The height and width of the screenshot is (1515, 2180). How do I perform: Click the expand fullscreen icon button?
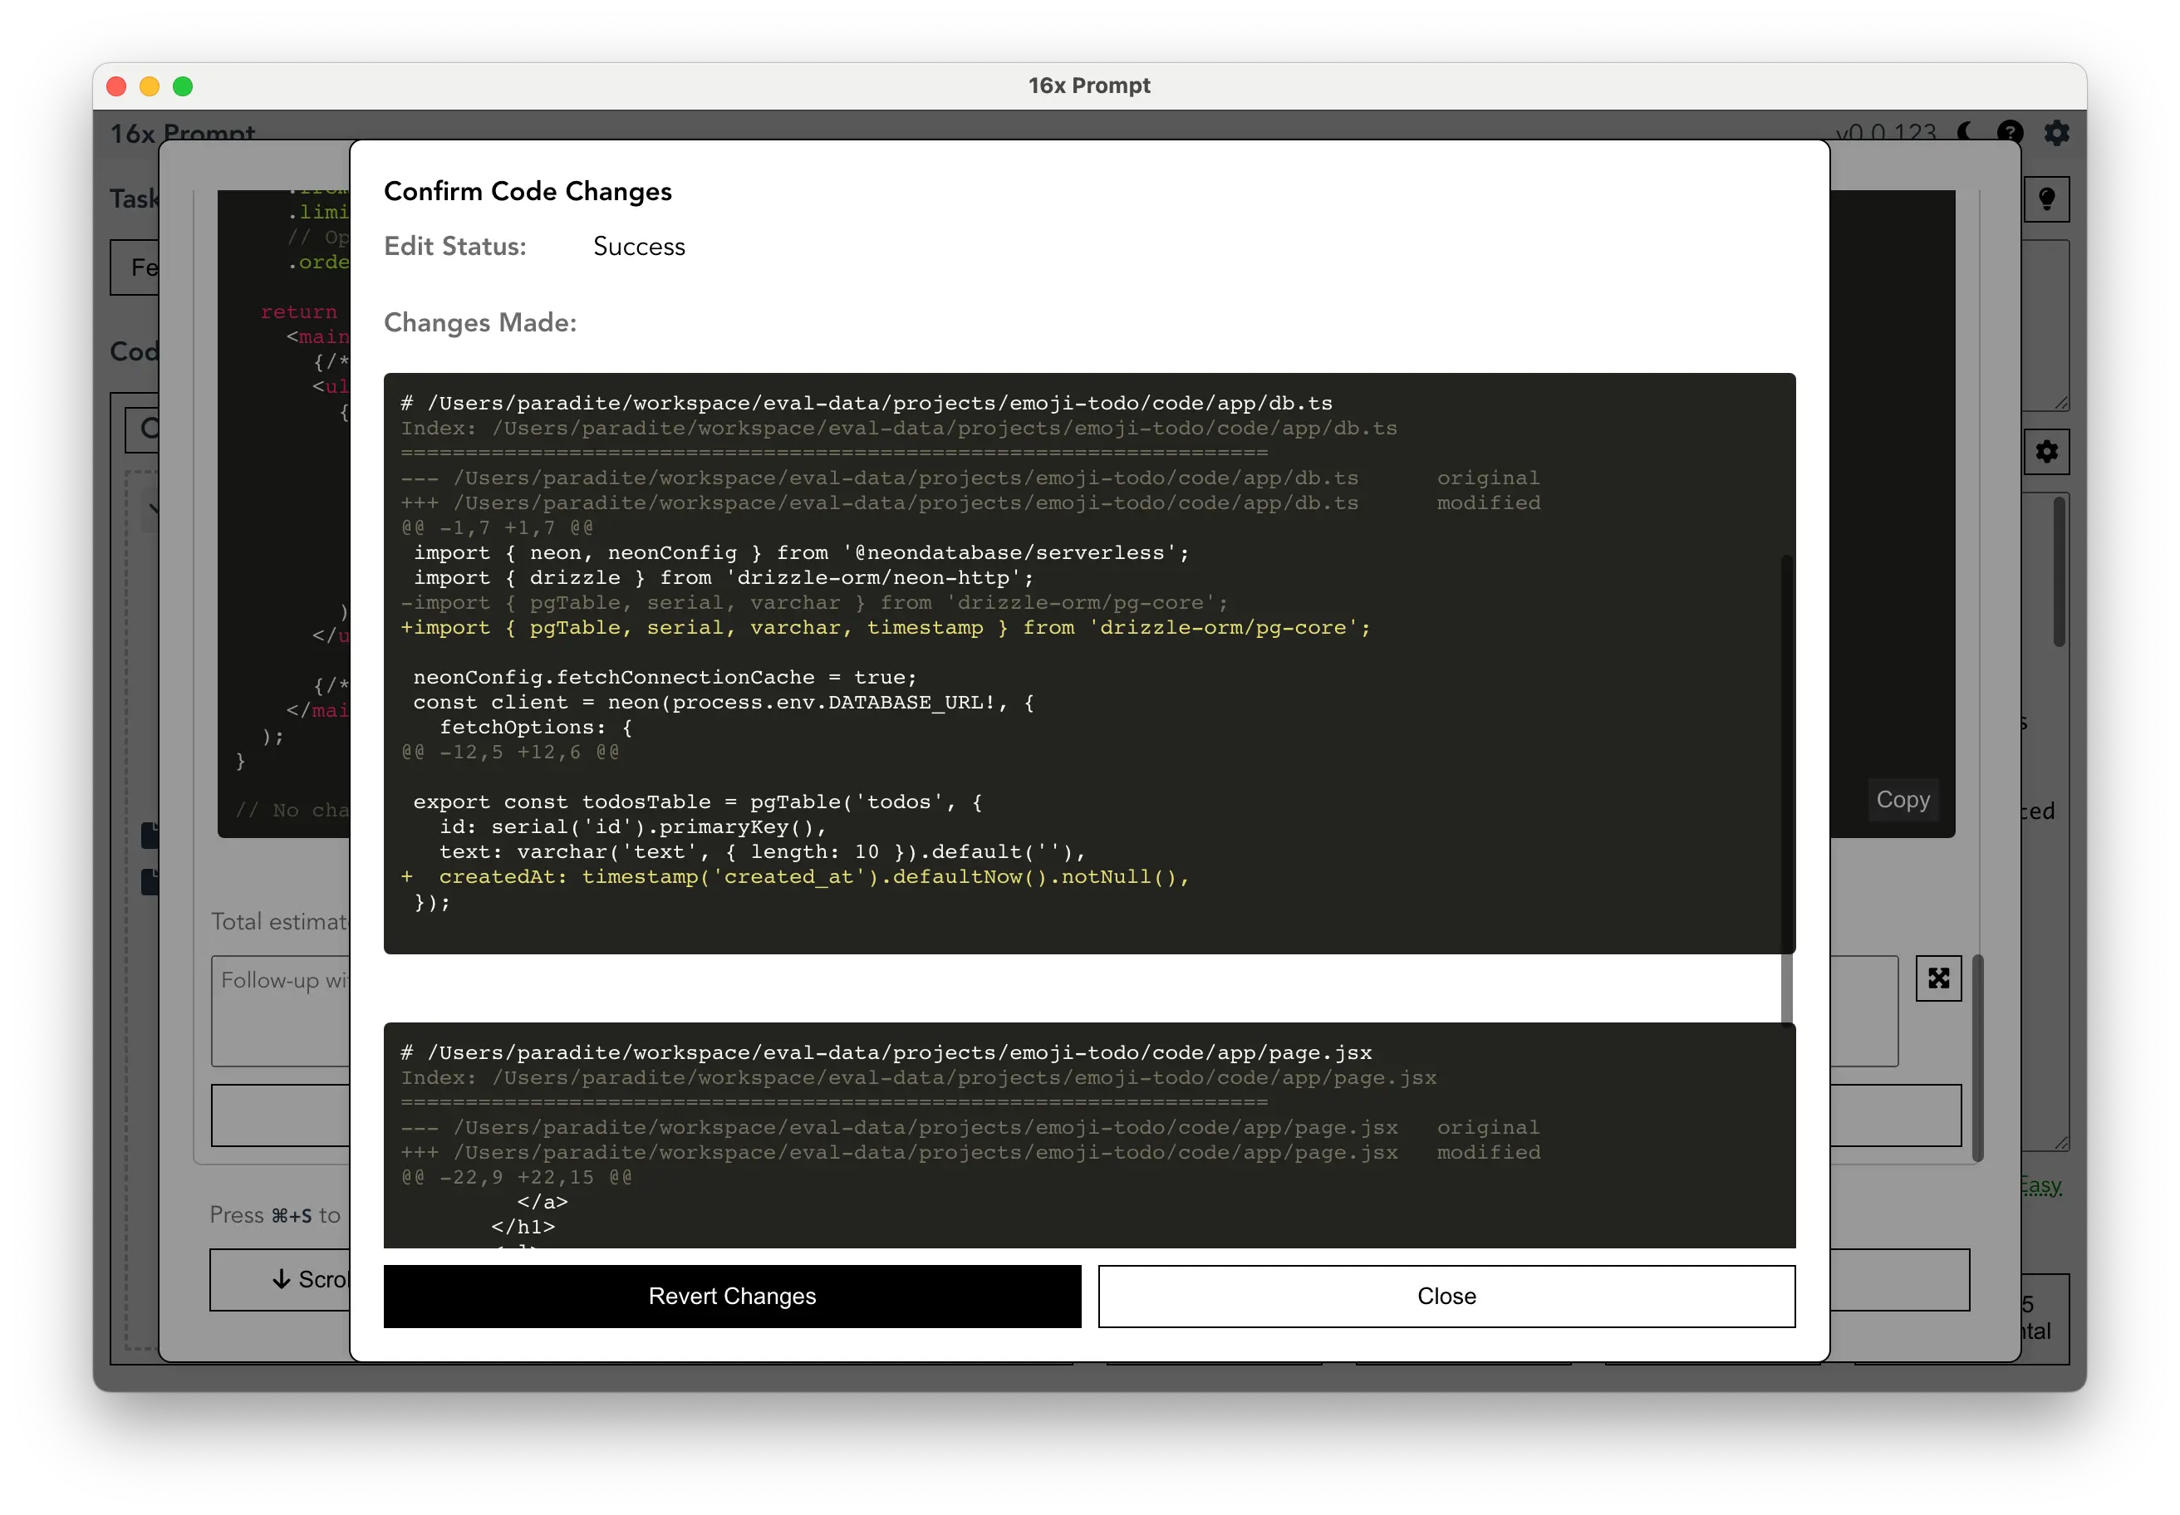pyautogui.click(x=1938, y=978)
